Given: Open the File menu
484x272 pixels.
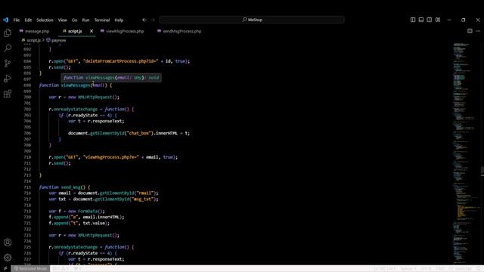Looking at the screenshot, I should 17,20.
